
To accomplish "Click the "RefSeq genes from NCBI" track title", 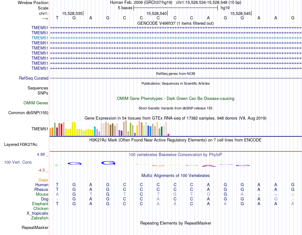I will coord(175,74).
